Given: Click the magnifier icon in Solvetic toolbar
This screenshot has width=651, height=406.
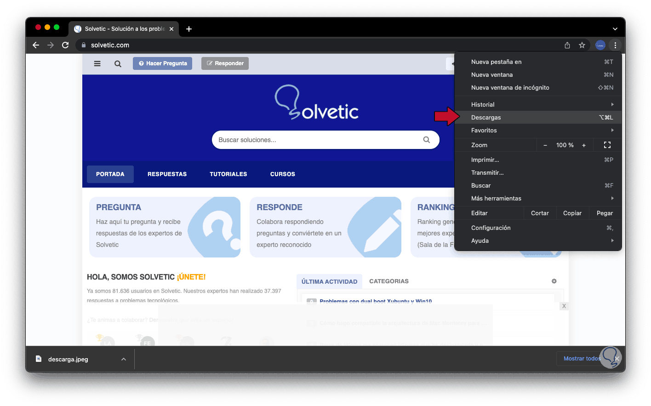Looking at the screenshot, I should (x=118, y=64).
